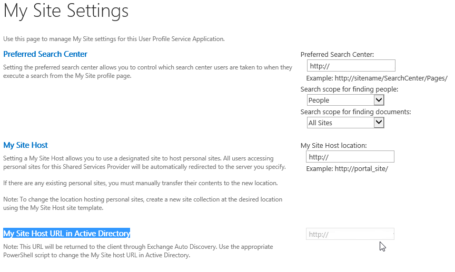Click the preferred search center description paragraph
This screenshot has width=455, height=272.
tap(147, 72)
